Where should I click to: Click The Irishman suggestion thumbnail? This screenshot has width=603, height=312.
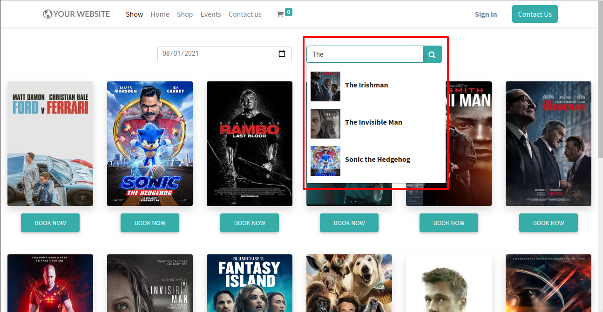325,86
